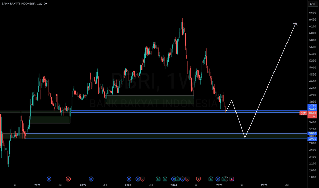Click the 2023 label on time axis

pyautogui.click(x=128, y=185)
